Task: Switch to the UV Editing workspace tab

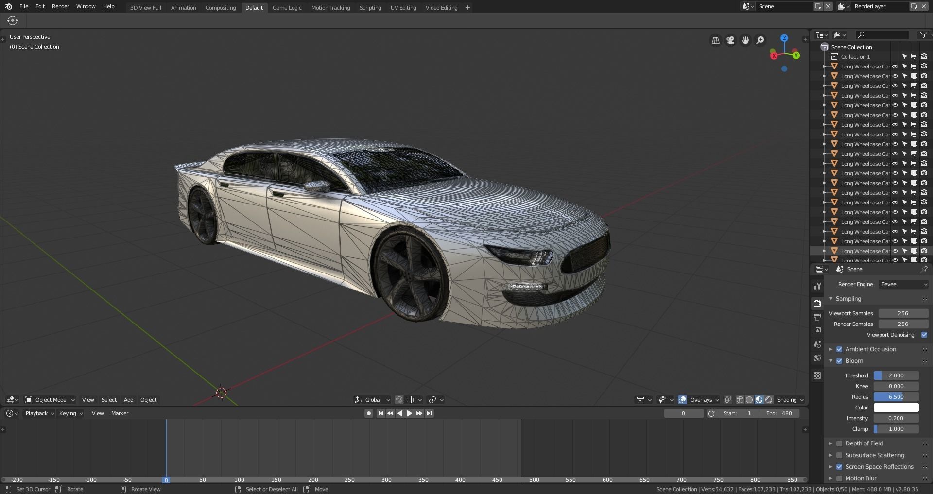Action: tap(403, 8)
